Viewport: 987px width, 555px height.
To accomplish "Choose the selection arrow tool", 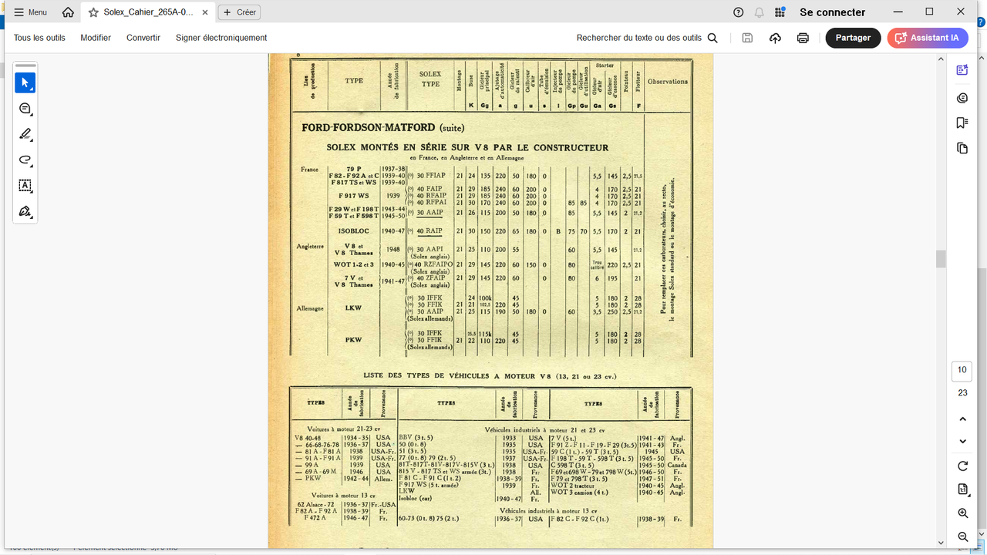I will pyautogui.click(x=25, y=82).
